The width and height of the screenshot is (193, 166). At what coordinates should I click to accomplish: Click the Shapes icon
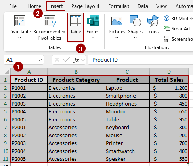tap(136, 21)
